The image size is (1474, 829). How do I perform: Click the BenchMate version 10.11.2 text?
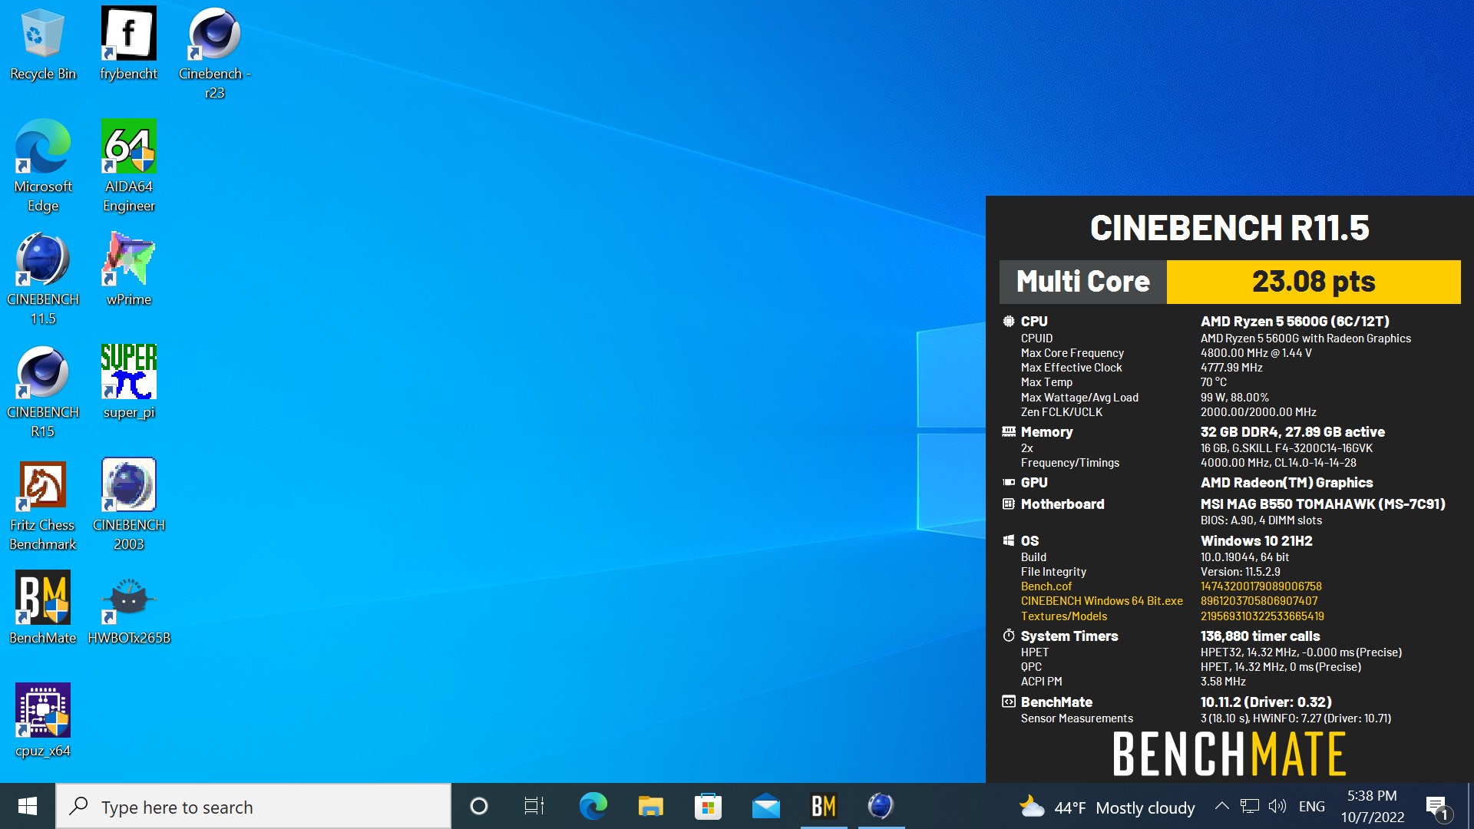pyautogui.click(x=1266, y=702)
